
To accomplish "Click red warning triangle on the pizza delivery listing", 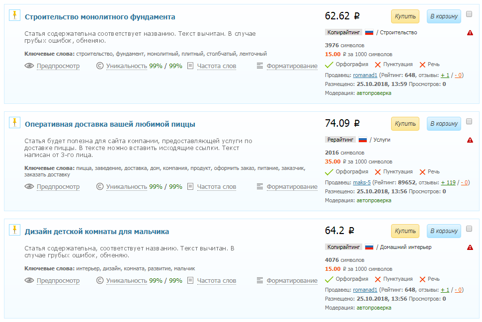I will pos(470,140).
